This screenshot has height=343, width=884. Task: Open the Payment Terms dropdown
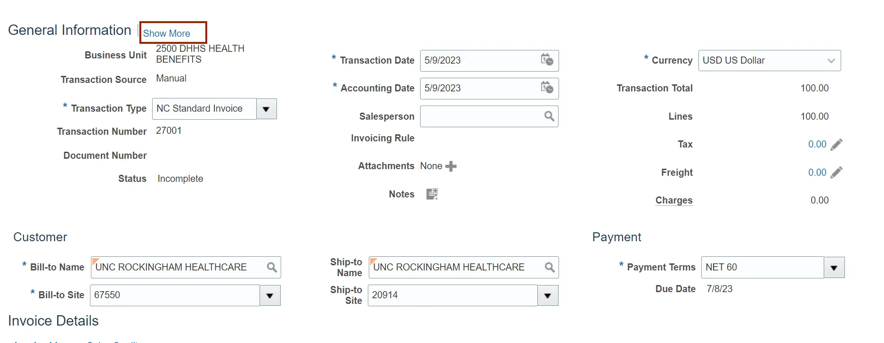834,268
